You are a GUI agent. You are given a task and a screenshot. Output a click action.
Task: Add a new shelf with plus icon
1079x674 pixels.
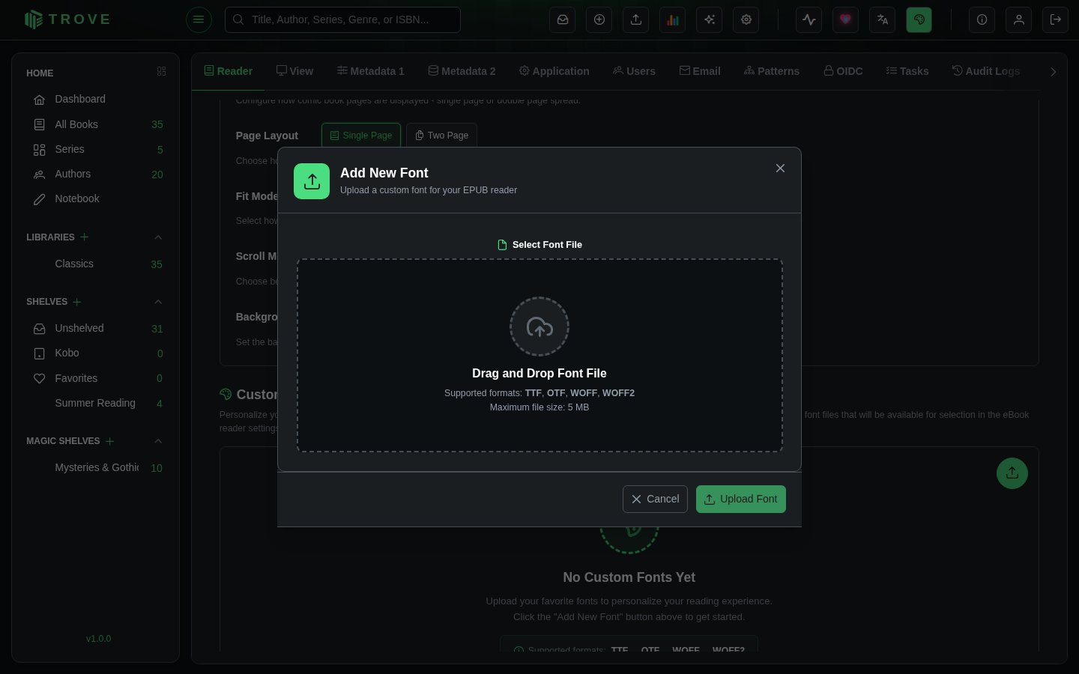(x=77, y=302)
